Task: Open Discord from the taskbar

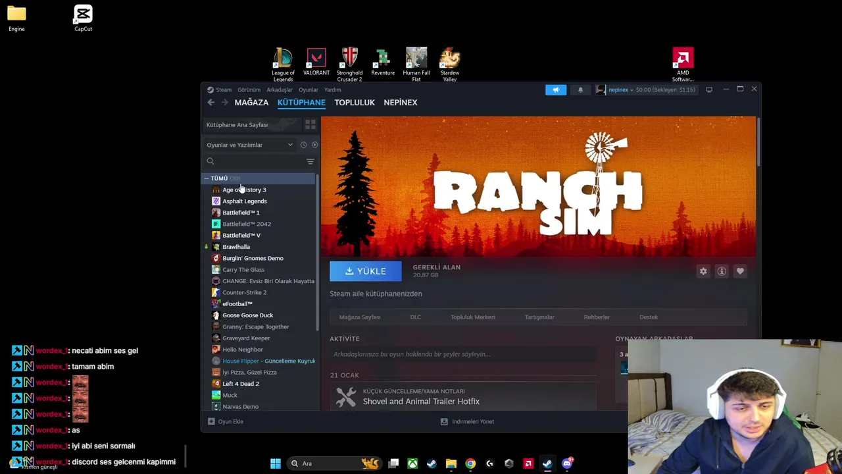Action: [567, 463]
